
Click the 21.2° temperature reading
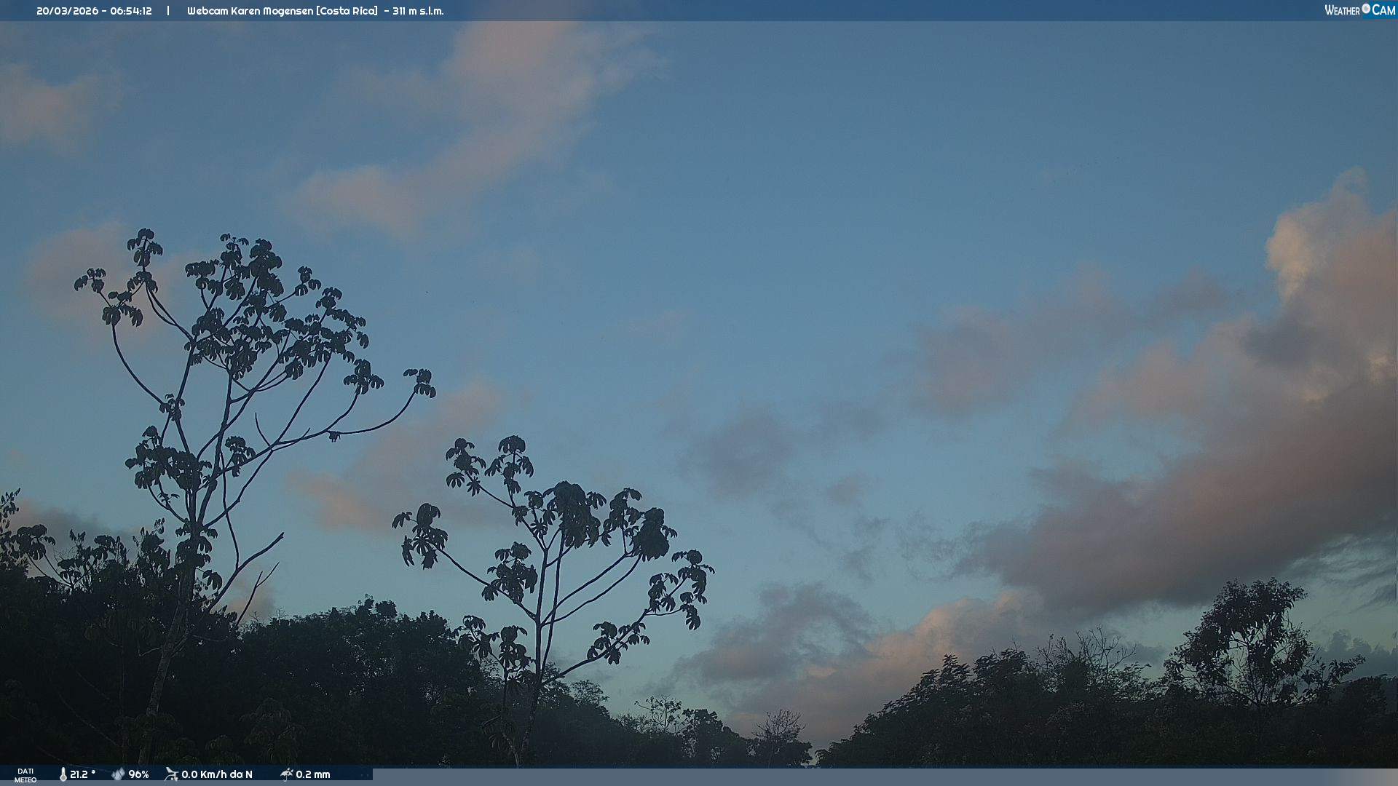point(82,774)
